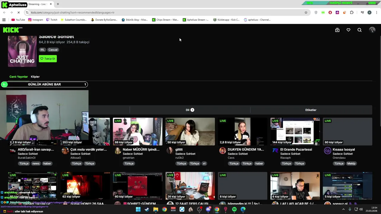
Task: Open the Kick search icon
Action: (360, 30)
